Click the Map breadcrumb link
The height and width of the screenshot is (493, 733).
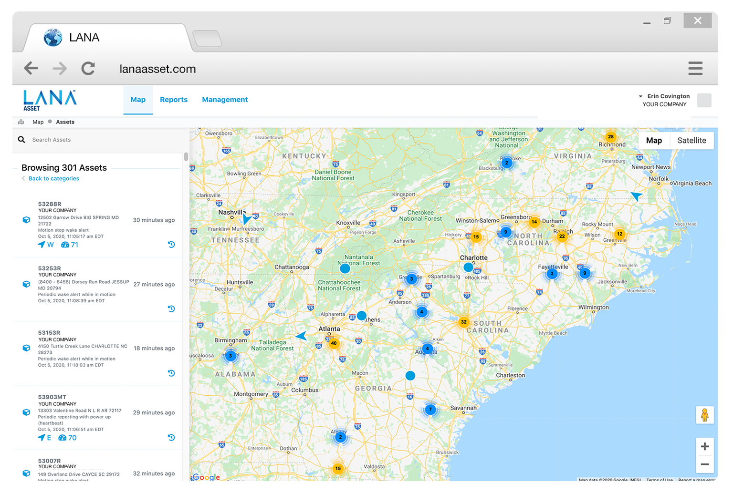click(x=38, y=122)
